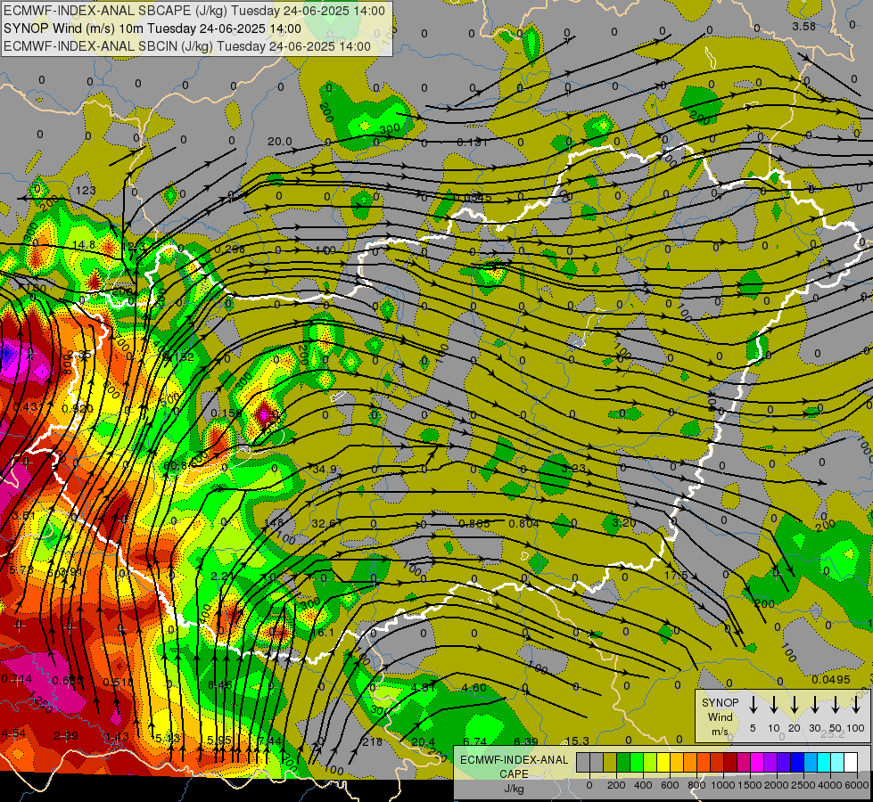The image size is (873, 802).
Task: Click the 2.99 value label
Action: [66, 736]
